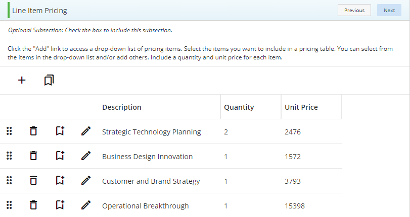Edit the Business Design Innovation row
Image resolution: width=410 pixels, height=217 pixels.
coord(86,156)
